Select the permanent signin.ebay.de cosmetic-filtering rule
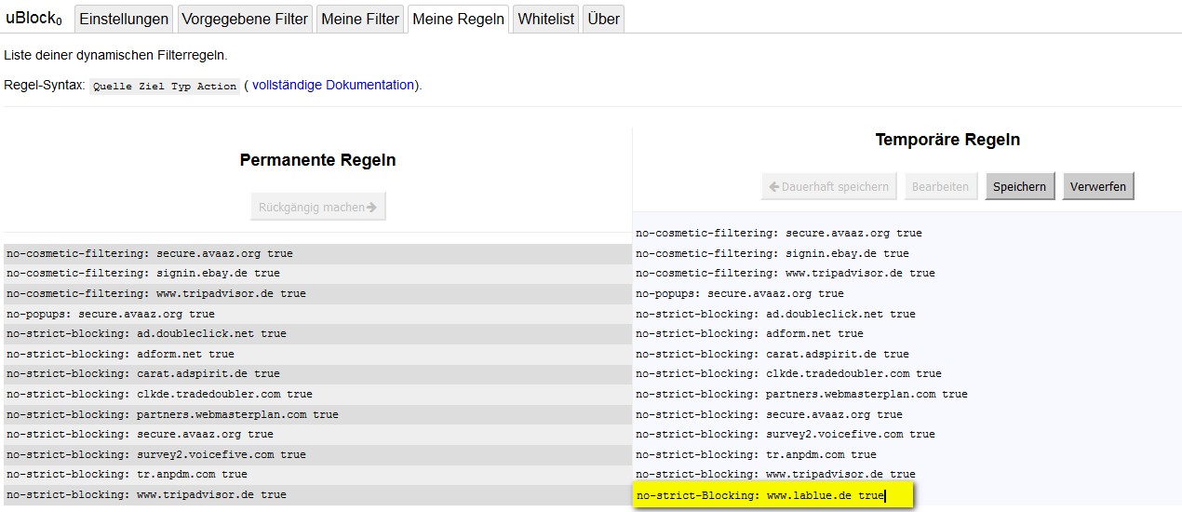This screenshot has height=512, width=1182. [x=142, y=274]
